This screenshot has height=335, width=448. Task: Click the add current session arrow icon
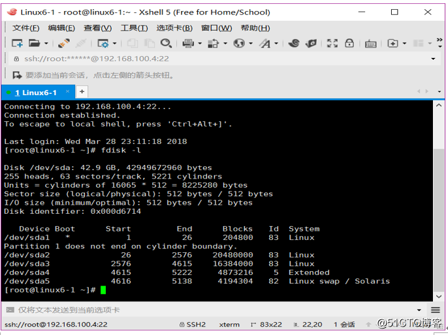tap(17, 75)
